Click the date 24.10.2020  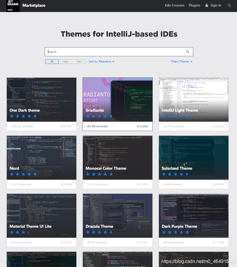point(66,184)
